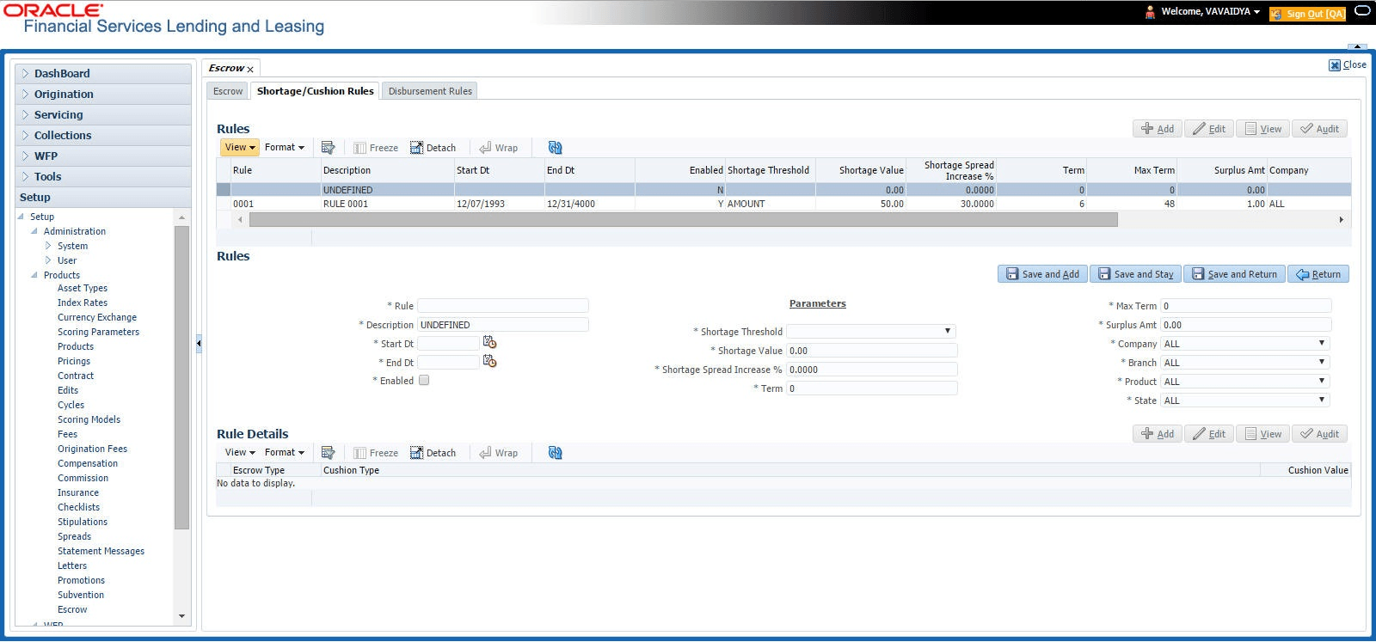
Task: Click the oval icon at top right
Action: 1362,11
